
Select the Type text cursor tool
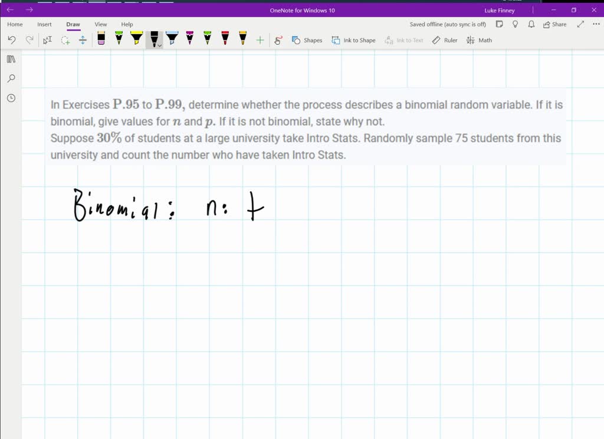(x=47, y=40)
